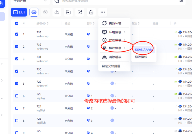Select 修改UA/内核 from the submenu

(x=144, y=50)
